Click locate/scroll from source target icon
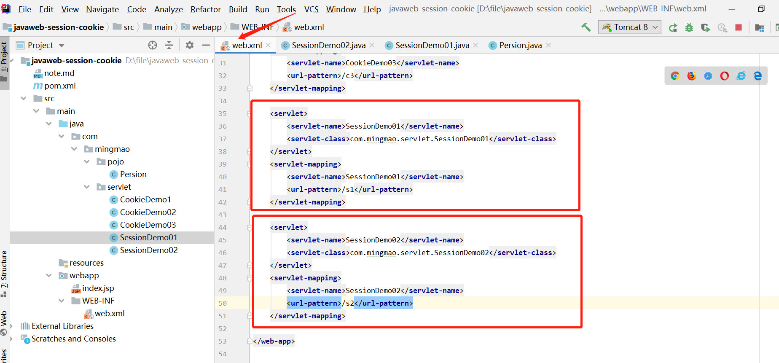Viewport: 779px width, 363px height. coord(153,45)
